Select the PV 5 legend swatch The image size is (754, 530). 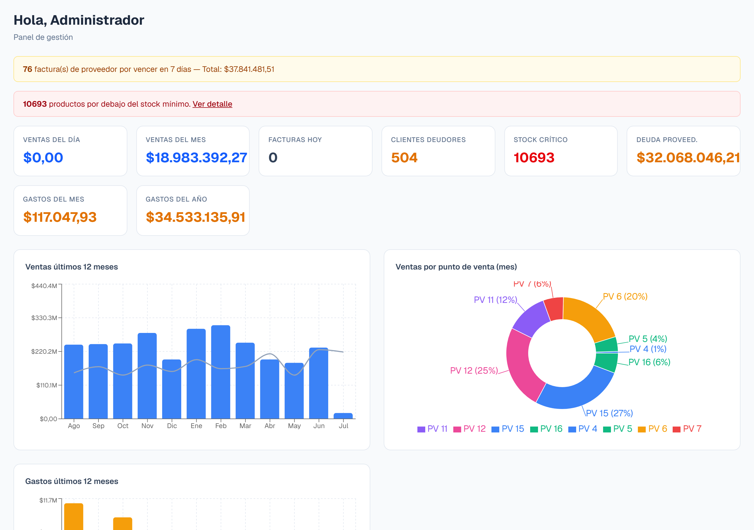click(607, 430)
